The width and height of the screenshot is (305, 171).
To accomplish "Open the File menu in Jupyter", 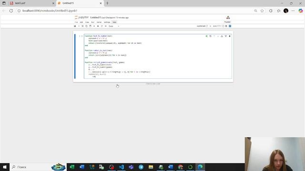I will [x=76, y=22].
